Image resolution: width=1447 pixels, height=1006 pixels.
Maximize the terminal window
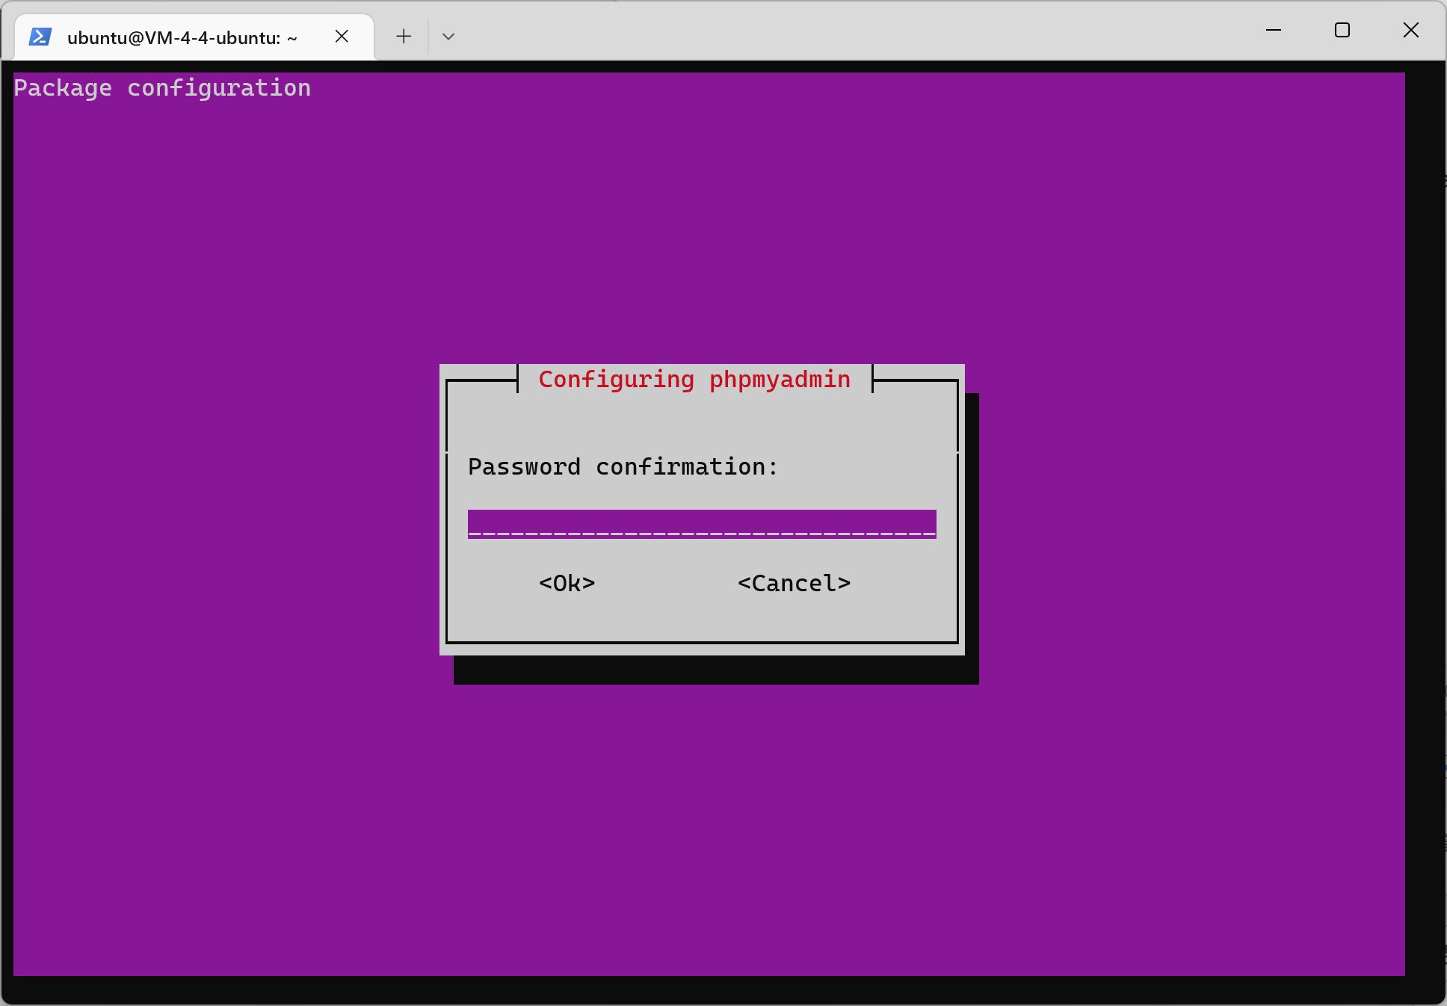click(1342, 30)
